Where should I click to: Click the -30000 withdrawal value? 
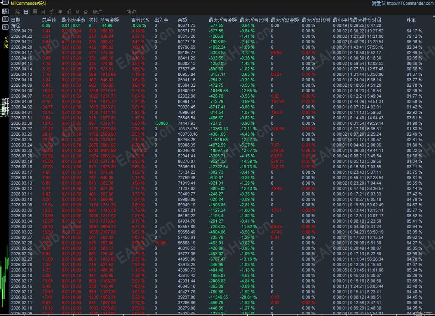pos(161,123)
